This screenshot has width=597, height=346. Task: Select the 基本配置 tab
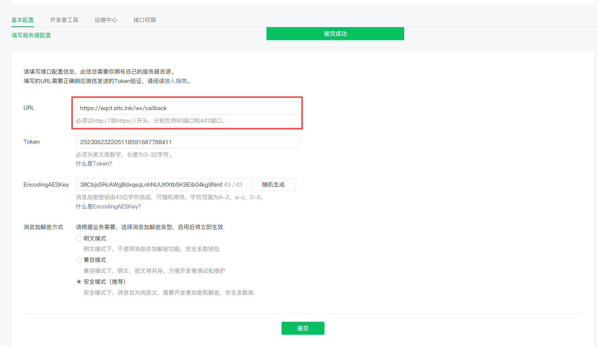tap(22, 19)
